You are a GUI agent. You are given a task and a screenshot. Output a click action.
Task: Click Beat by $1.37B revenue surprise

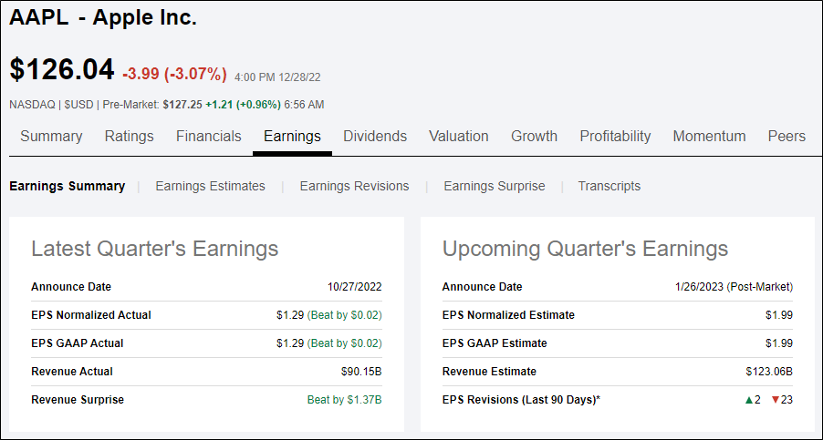tap(344, 400)
